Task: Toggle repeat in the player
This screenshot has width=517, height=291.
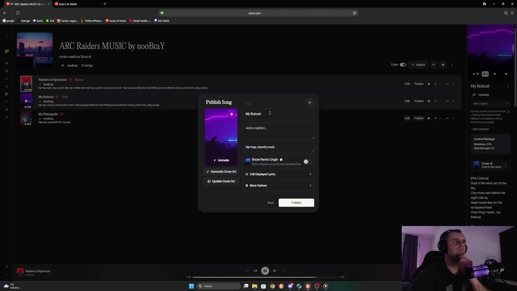Action: [x=283, y=271]
